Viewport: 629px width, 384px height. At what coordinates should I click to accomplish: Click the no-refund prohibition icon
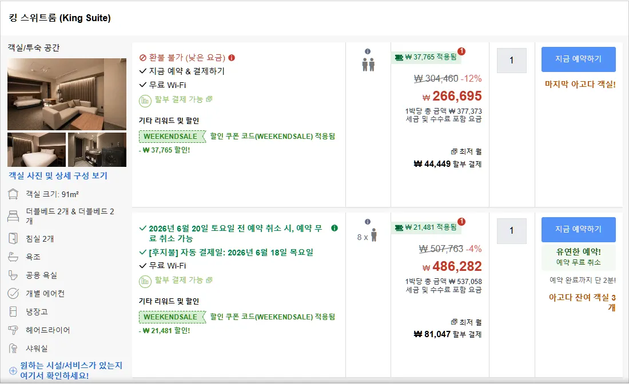(142, 58)
